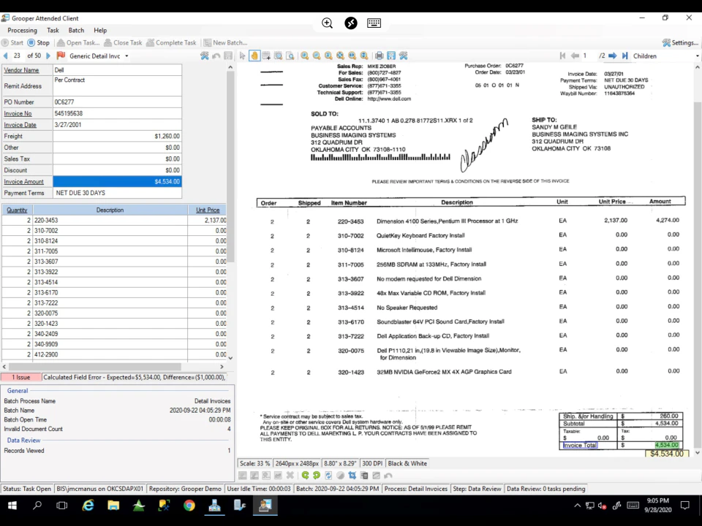This screenshot has width=702, height=526.
Task: Click the red flag icon beside batch counter
Action: tap(61, 56)
